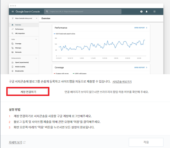
Task: Click the Performance trend icon
Action: click(x=13, y=29)
